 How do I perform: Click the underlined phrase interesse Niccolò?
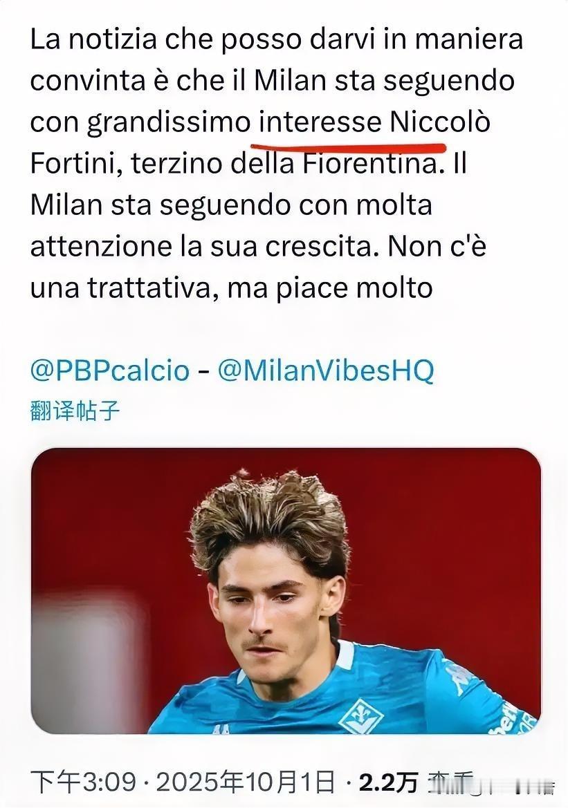(x=374, y=122)
